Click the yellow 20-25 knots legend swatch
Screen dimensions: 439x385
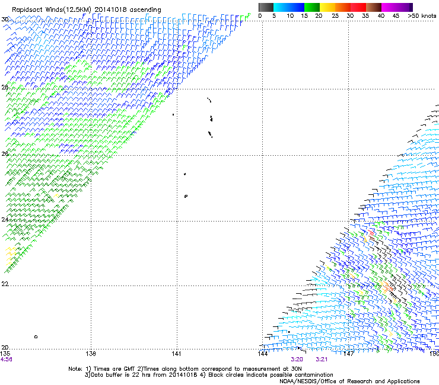pos(327,7)
